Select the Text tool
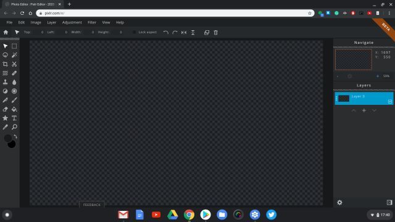 coord(14,118)
